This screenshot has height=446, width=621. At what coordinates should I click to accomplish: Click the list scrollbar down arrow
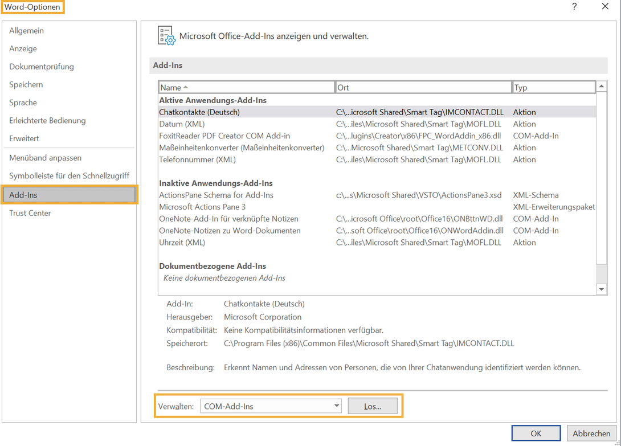point(601,289)
